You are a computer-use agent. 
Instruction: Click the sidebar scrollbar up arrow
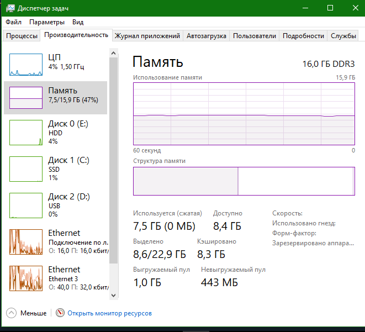click(114, 53)
